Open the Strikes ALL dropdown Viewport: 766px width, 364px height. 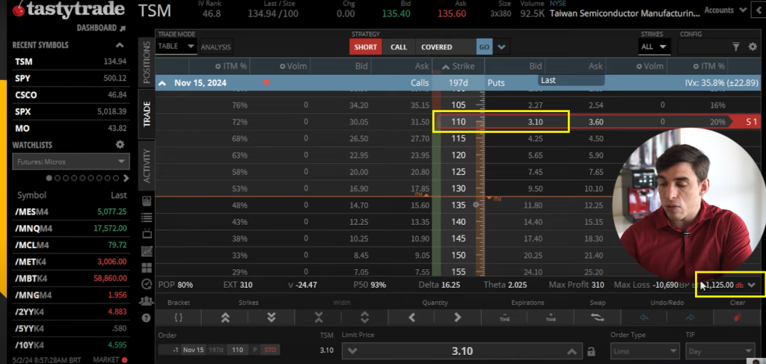pos(655,47)
